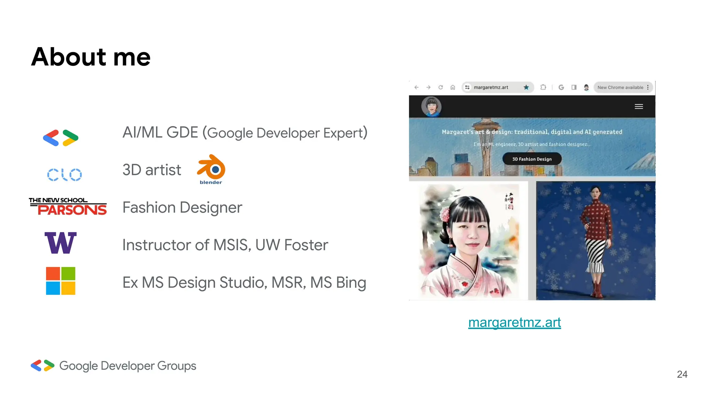The height and width of the screenshot is (396, 704).
Task: Open the website hamburger menu
Action: tap(639, 107)
